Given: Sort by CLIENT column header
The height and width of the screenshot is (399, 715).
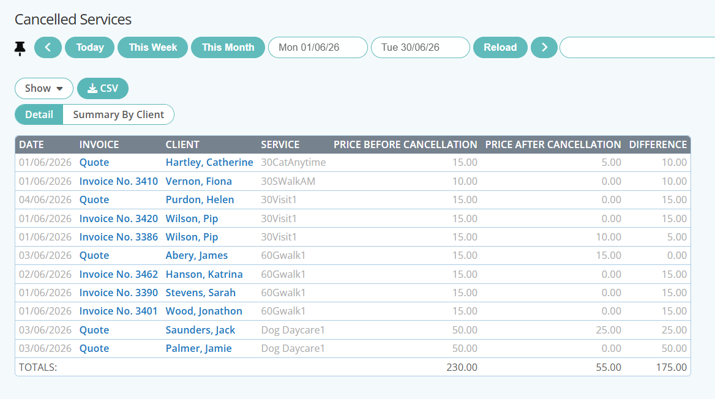Looking at the screenshot, I should [x=182, y=144].
